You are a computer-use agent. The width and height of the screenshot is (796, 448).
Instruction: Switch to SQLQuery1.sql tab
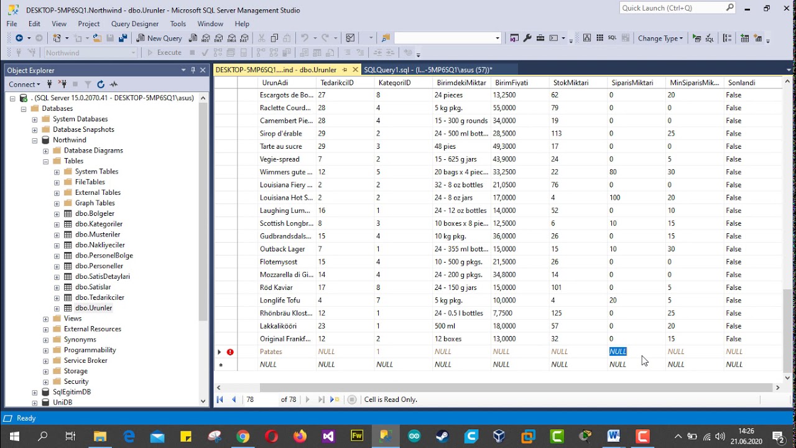[428, 70]
